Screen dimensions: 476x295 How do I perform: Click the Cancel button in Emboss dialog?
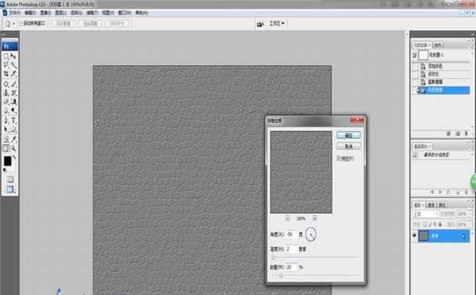point(348,146)
